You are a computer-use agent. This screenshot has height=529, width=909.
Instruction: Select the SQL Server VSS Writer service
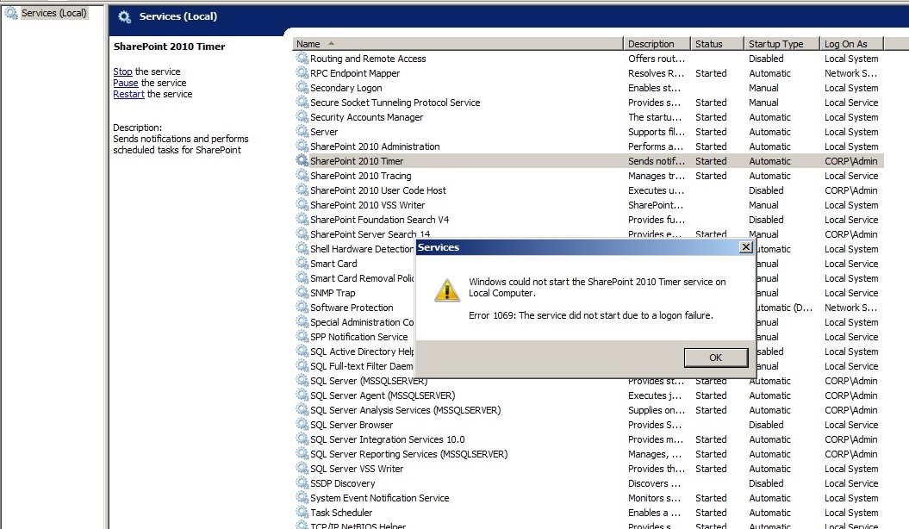[357, 468]
